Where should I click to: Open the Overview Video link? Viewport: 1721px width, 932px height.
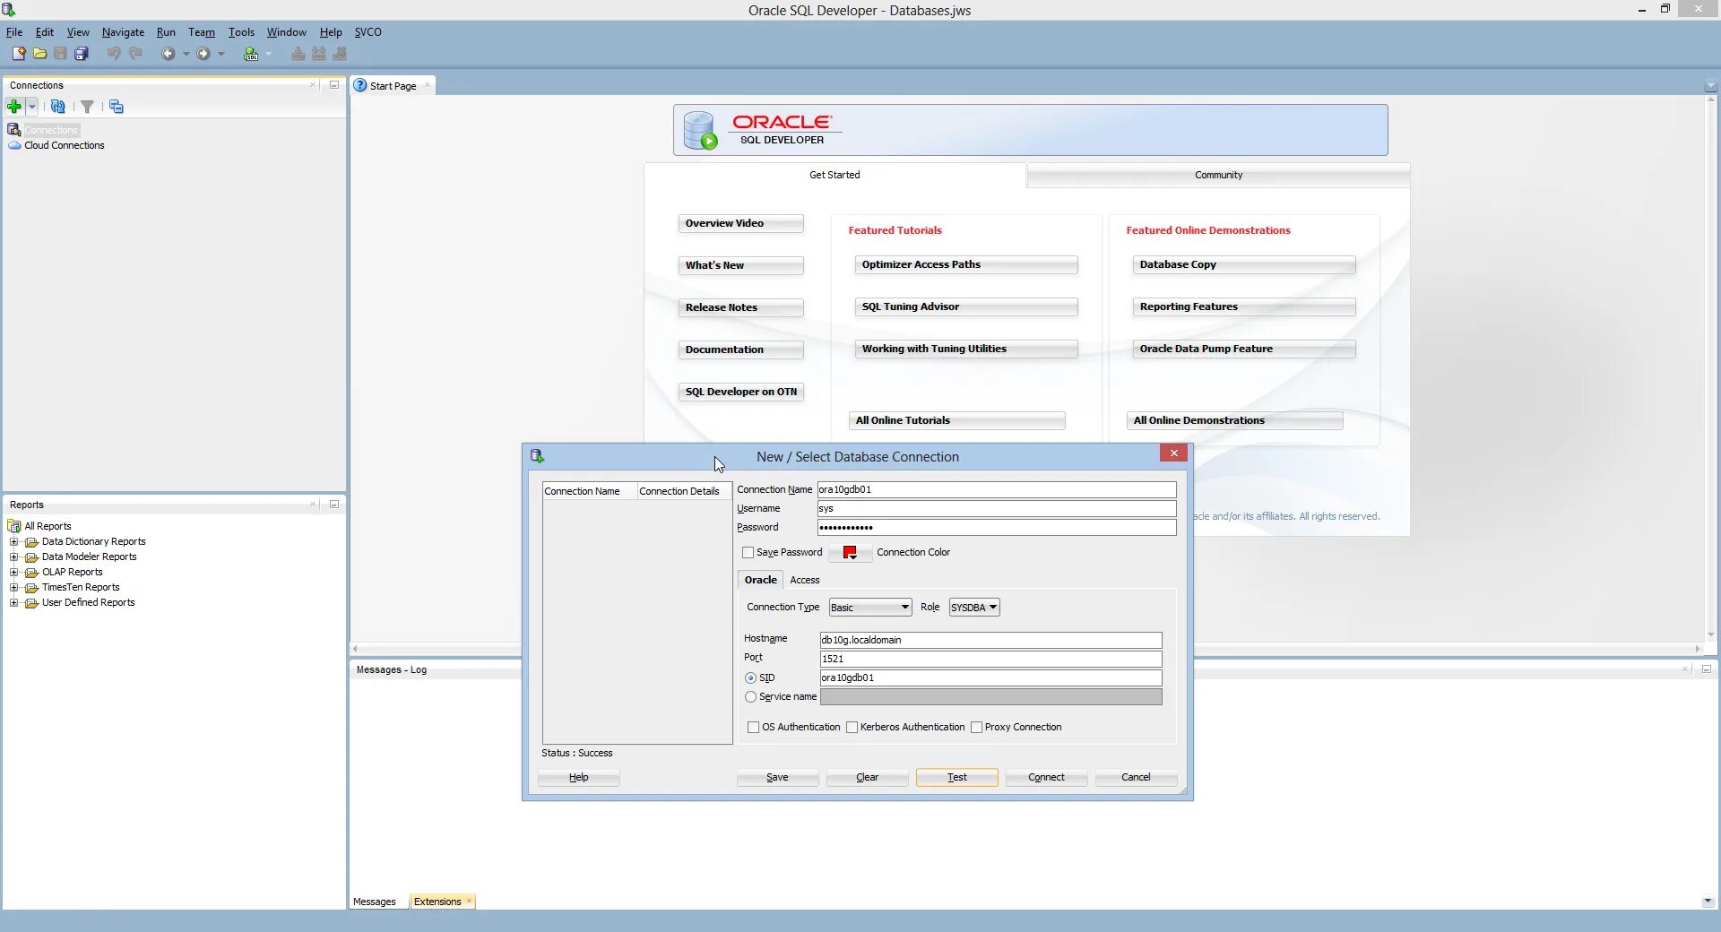pyautogui.click(x=740, y=224)
